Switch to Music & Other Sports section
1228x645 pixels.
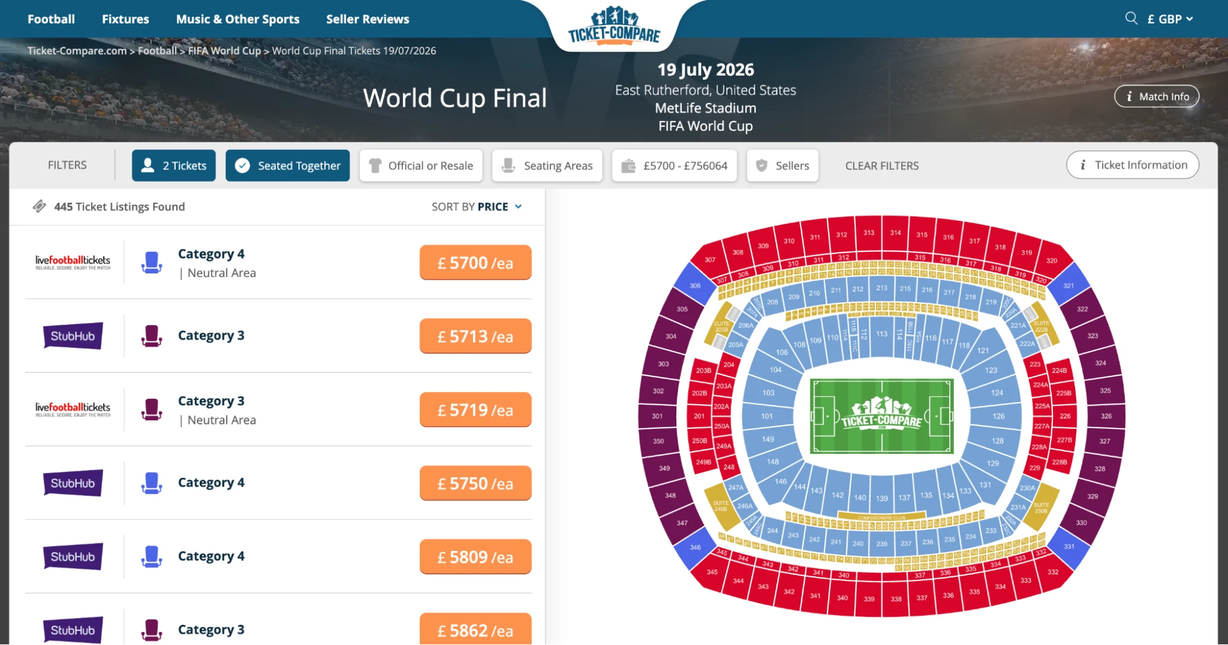[238, 19]
